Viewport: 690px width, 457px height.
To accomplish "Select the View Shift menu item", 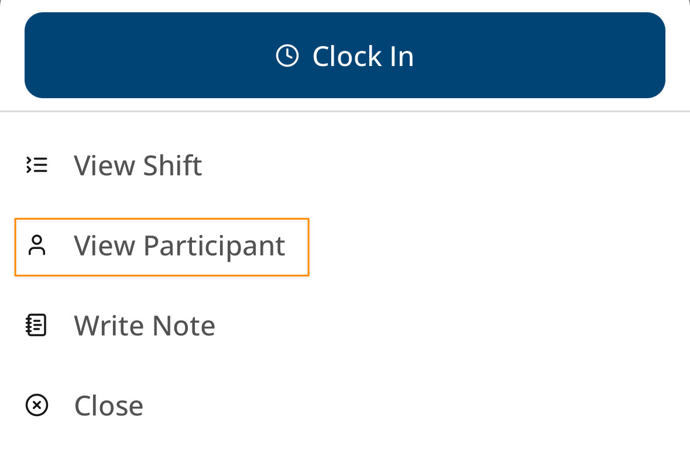I will pos(138,165).
